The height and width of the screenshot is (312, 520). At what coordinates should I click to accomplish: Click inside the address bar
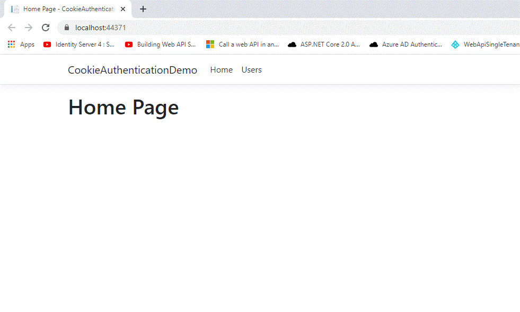[x=159, y=28]
